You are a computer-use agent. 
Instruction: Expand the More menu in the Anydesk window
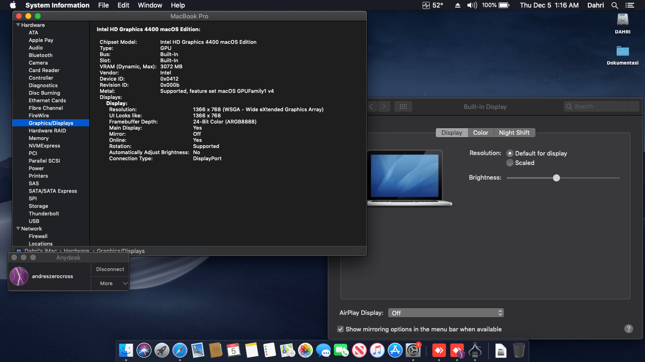(110, 283)
